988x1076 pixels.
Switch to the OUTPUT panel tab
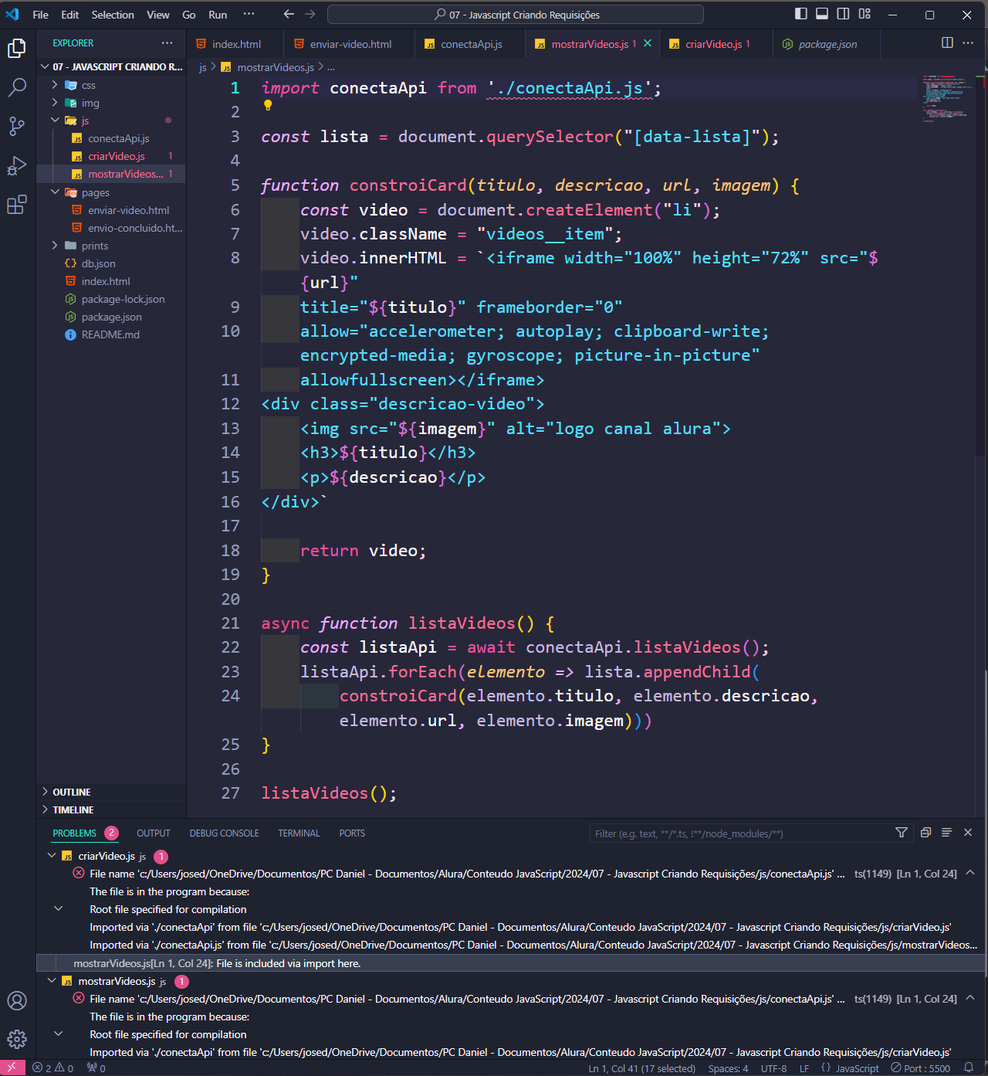coord(153,833)
